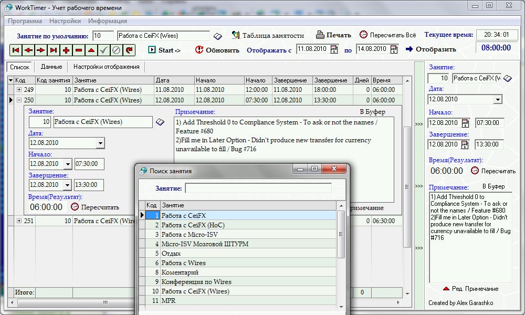Post edit with the checkmark button
This screenshot has width=525, height=315.
pos(104,50)
